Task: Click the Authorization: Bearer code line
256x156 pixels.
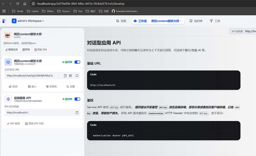Action: (x=113, y=136)
